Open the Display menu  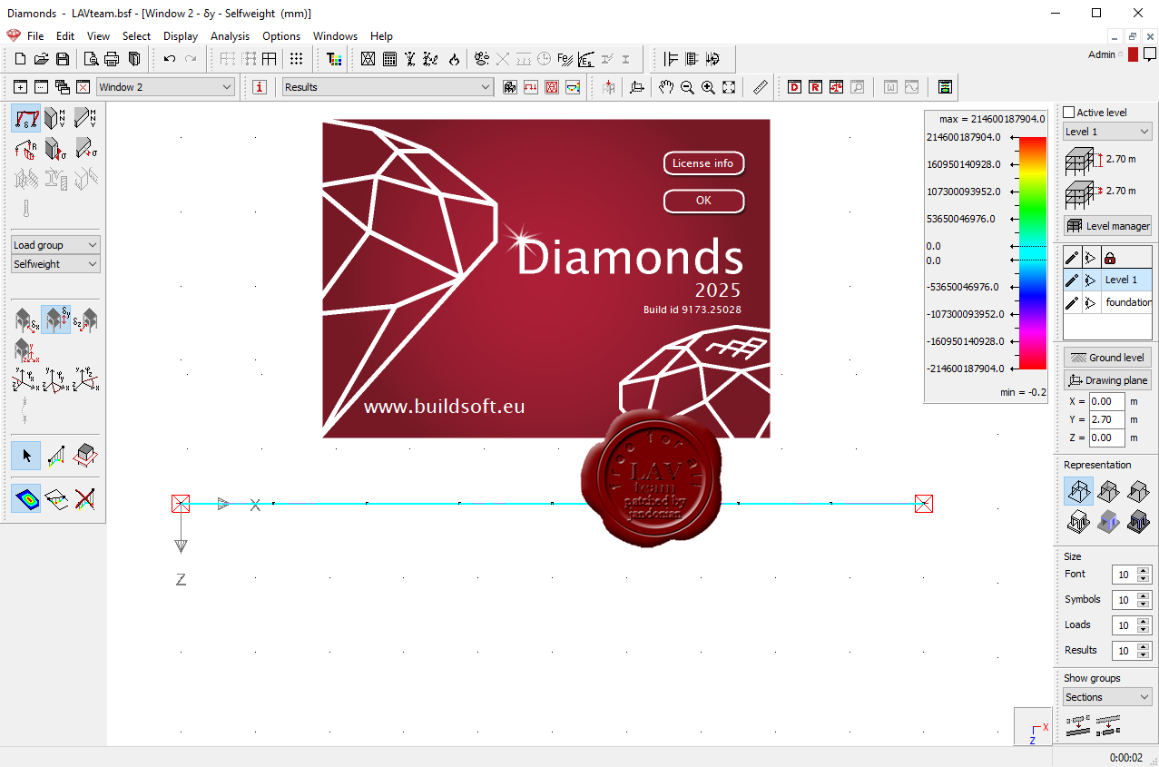(x=181, y=36)
